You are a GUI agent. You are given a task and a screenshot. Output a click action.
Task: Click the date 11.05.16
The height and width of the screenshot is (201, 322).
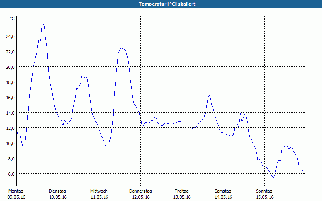click(99, 197)
